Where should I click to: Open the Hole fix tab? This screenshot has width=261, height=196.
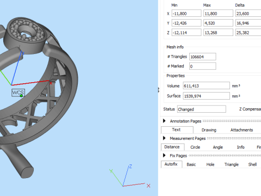point(210,164)
